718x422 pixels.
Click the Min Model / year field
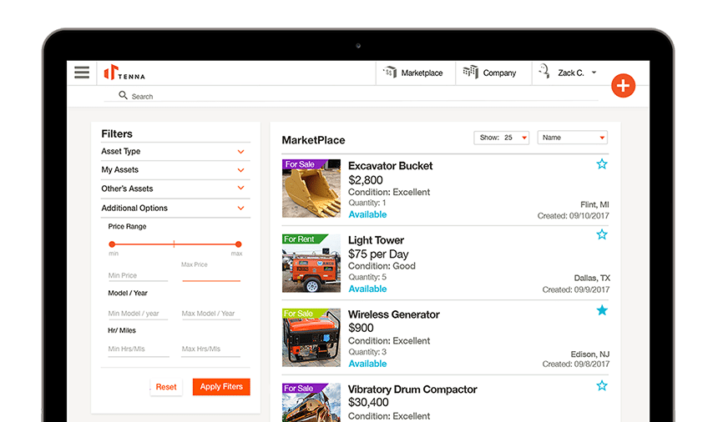click(x=138, y=314)
